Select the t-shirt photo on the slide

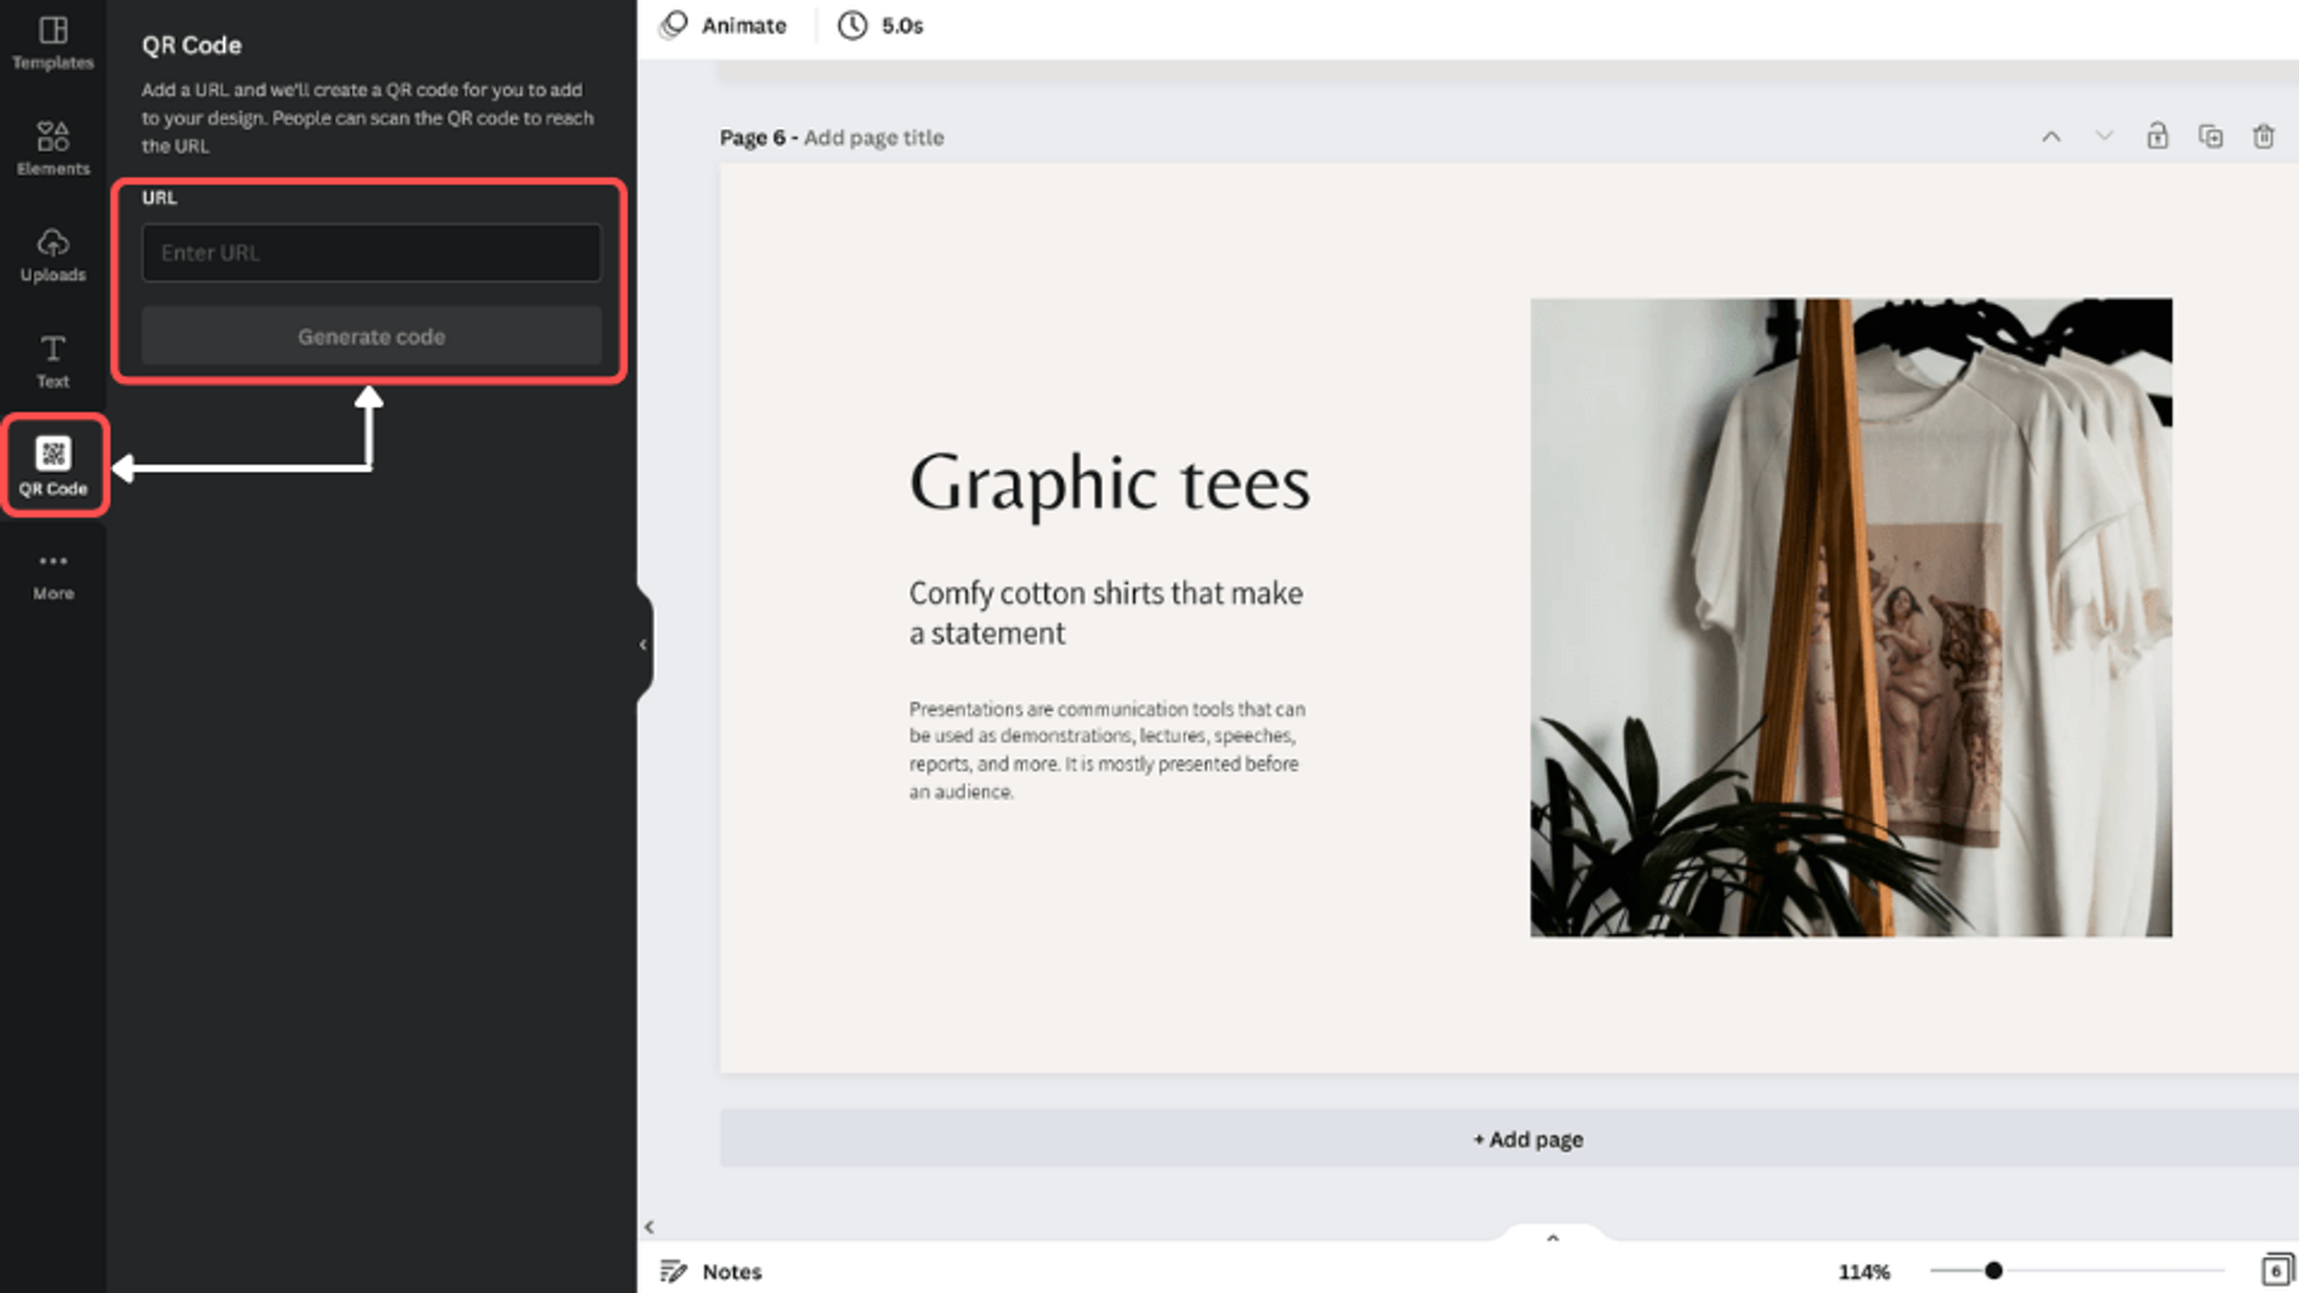(1851, 618)
